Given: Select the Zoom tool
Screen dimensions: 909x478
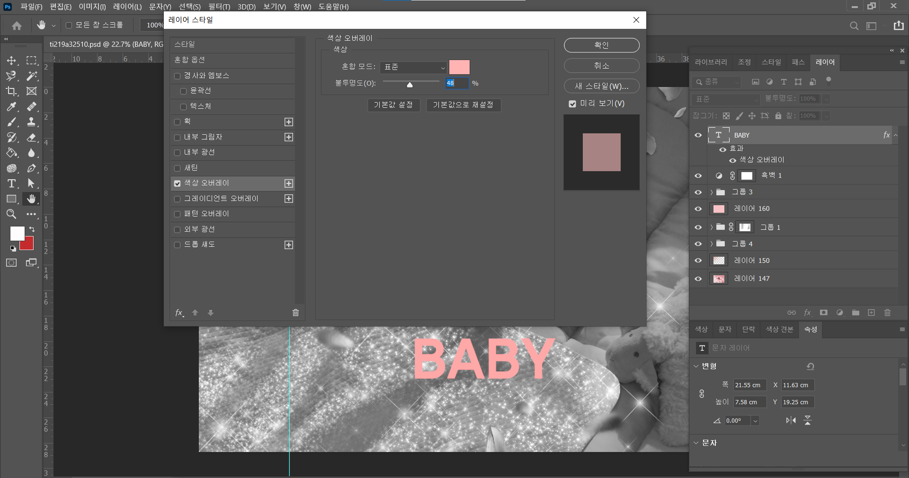Looking at the screenshot, I should (x=11, y=214).
